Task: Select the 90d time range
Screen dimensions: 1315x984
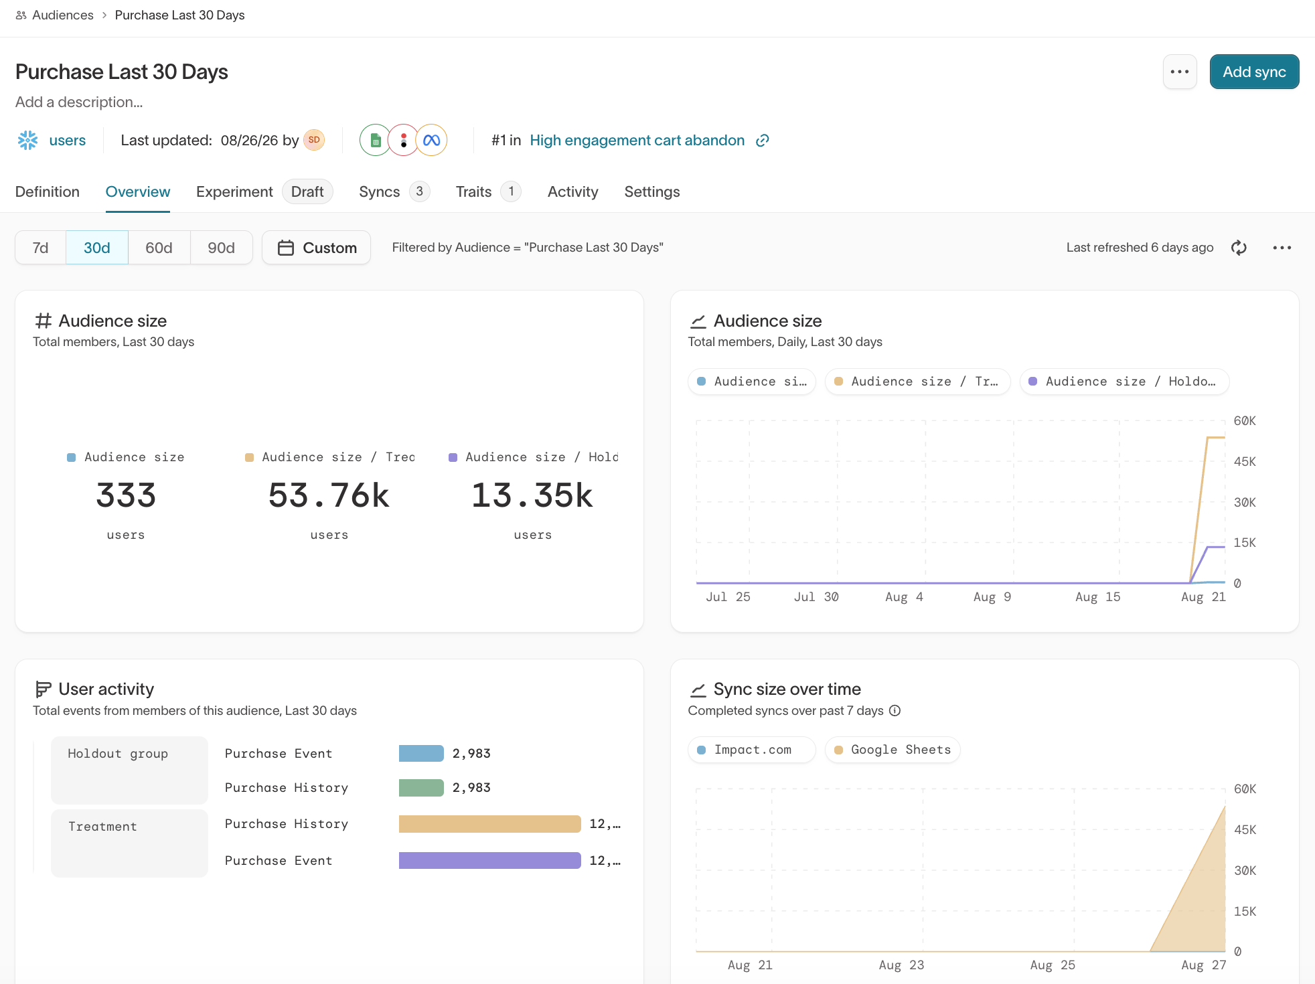Action: point(221,248)
